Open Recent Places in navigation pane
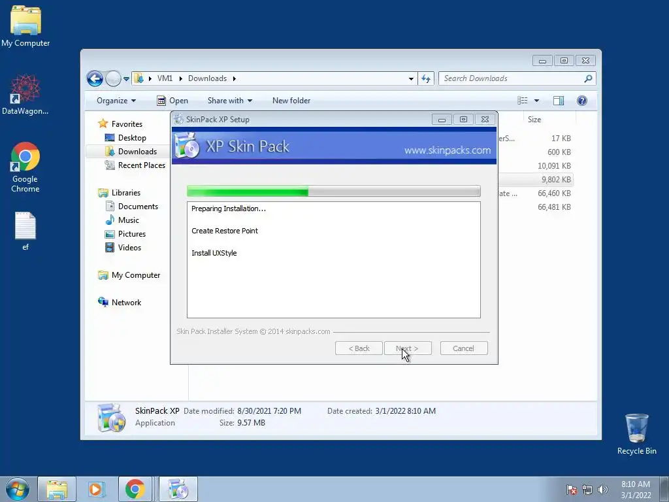 [141, 165]
